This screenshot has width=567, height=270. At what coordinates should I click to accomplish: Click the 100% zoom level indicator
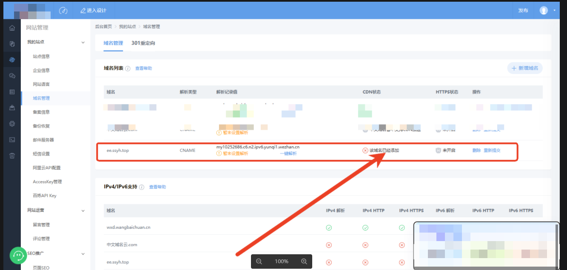[282, 261]
